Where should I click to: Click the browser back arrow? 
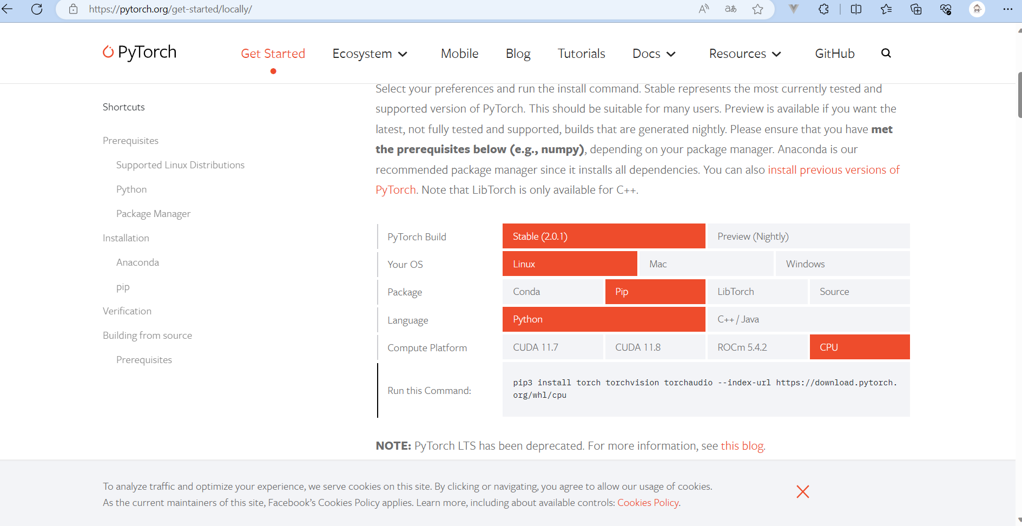point(8,9)
